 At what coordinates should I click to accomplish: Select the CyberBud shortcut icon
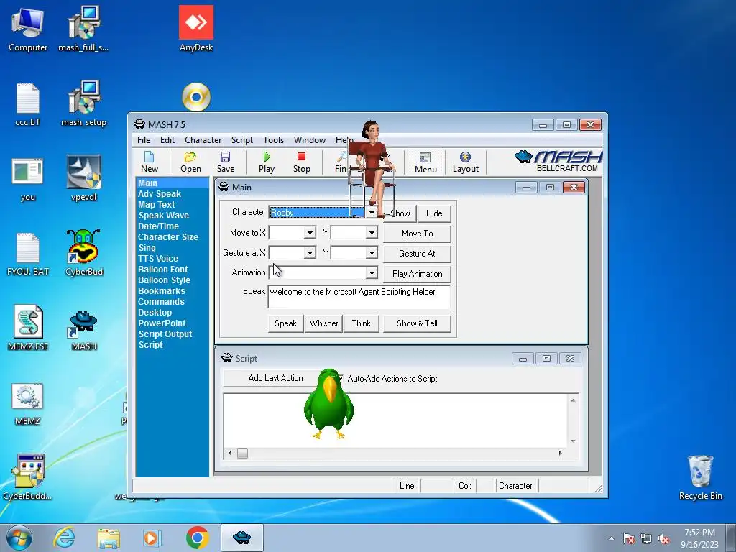[83, 252]
